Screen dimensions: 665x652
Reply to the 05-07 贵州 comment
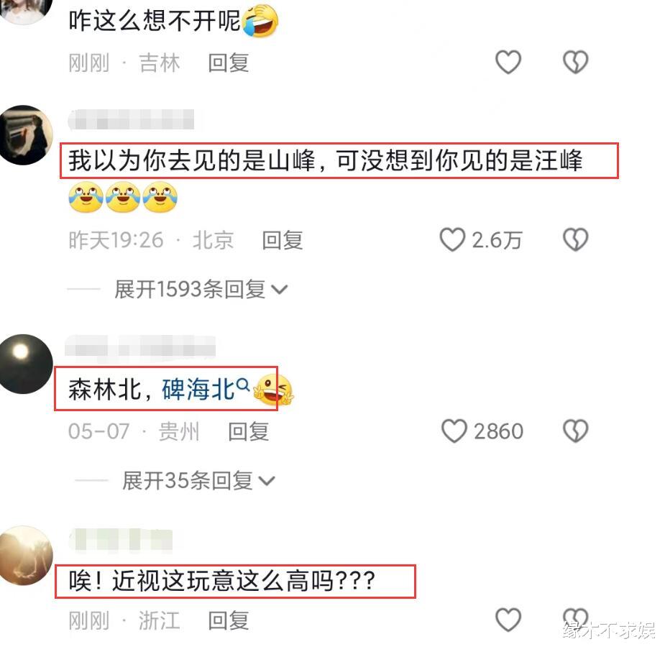tap(249, 431)
